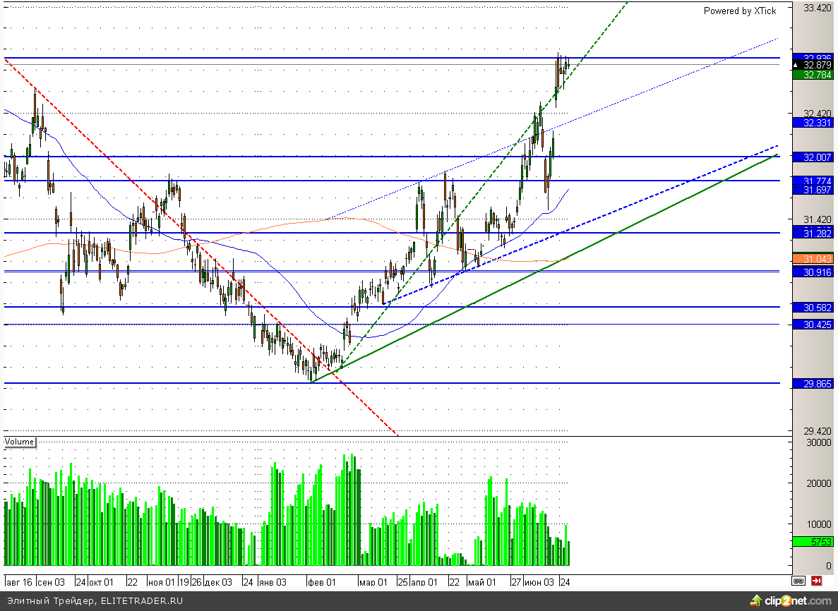This screenshot has height=611, width=838.
Task: Select the 31.282 level label on axis
Action: [813, 233]
